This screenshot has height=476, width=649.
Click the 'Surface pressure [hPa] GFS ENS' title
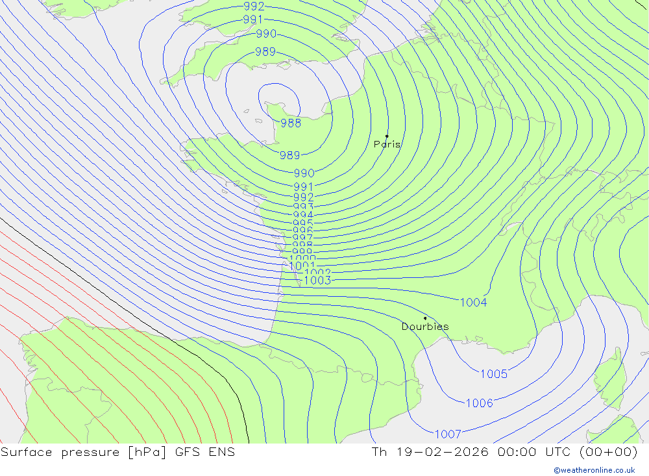click(118, 452)
